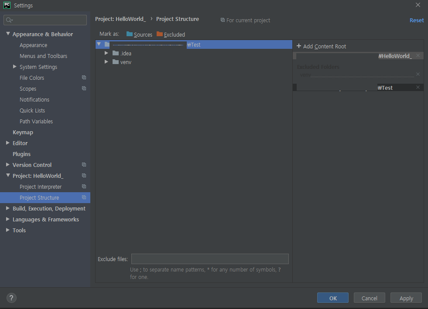428x309 pixels.
Task: Select Project Interpreter page
Action: click(x=41, y=187)
